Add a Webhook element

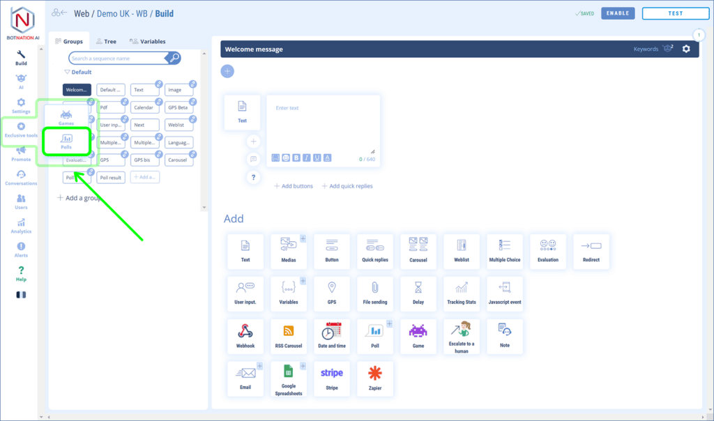245,335
